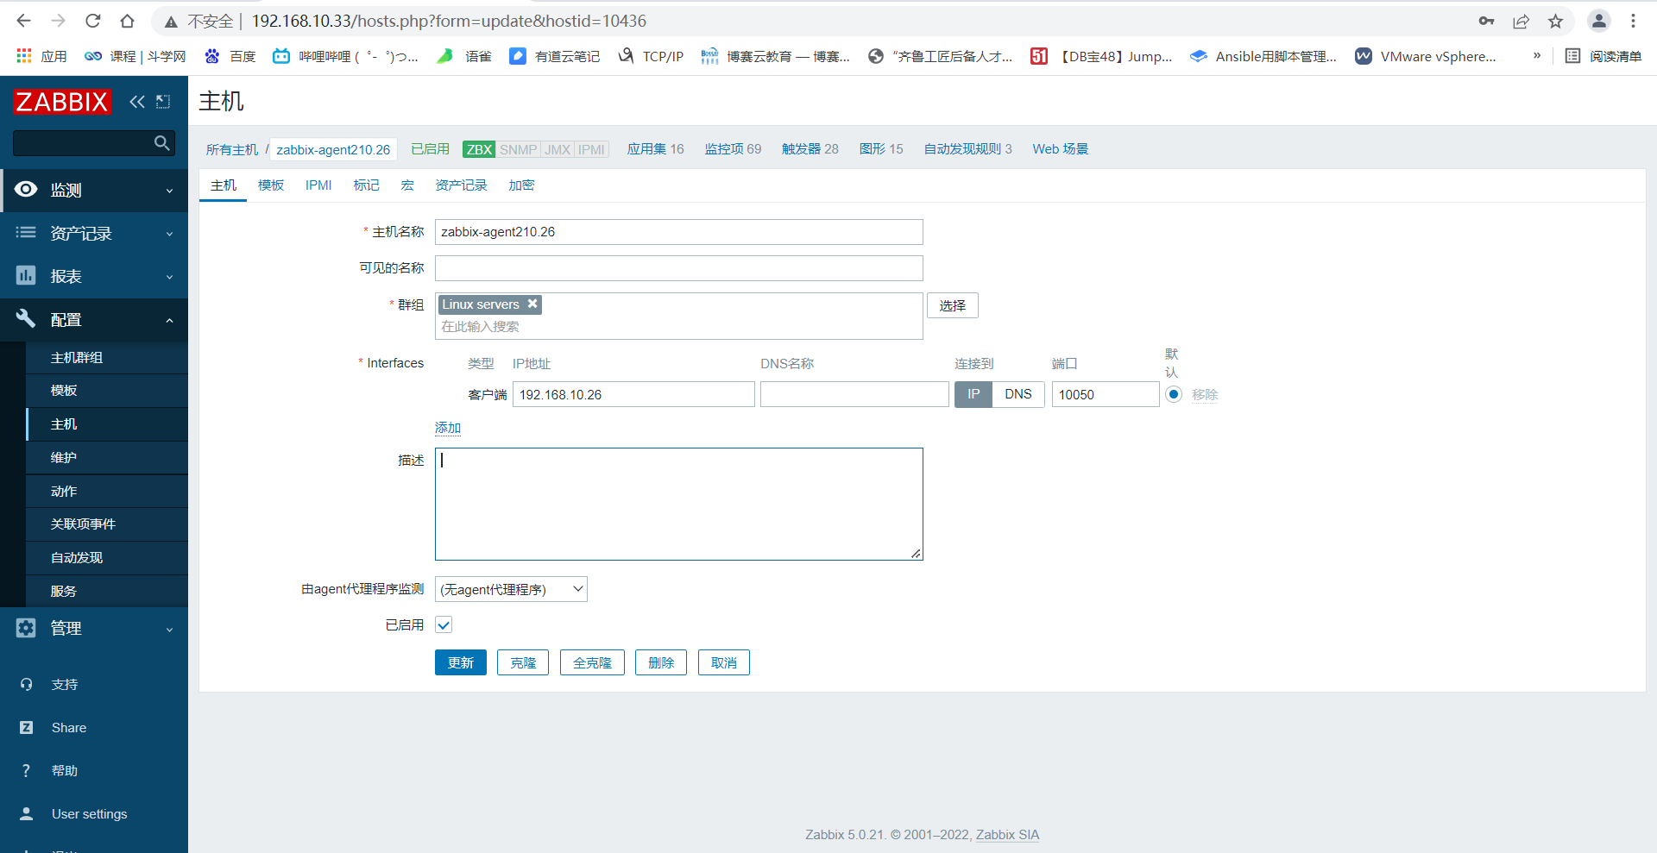Image resolution: width=1657 pixels, height=853 pixels.
Task: Open the saved passwords key icon
Action: 1486,21
